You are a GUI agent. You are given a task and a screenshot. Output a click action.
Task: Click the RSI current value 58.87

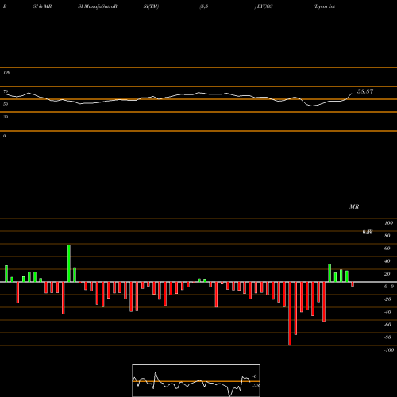[365, 91]
